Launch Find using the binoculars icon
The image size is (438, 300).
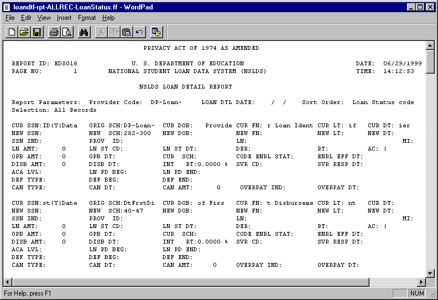coord(84,32)
